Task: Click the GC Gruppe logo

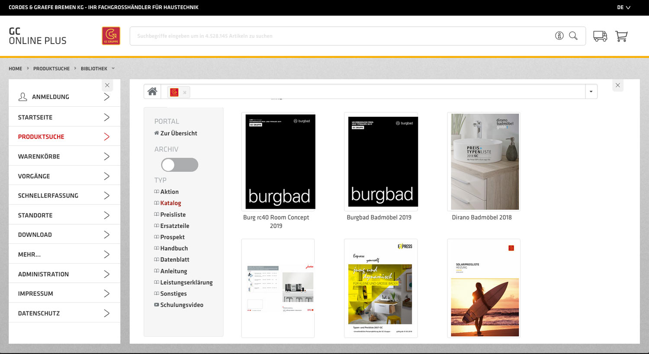Action: pos(111,36)
